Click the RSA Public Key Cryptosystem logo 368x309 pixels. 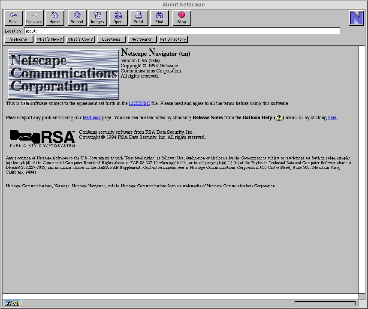pos(42,138)
